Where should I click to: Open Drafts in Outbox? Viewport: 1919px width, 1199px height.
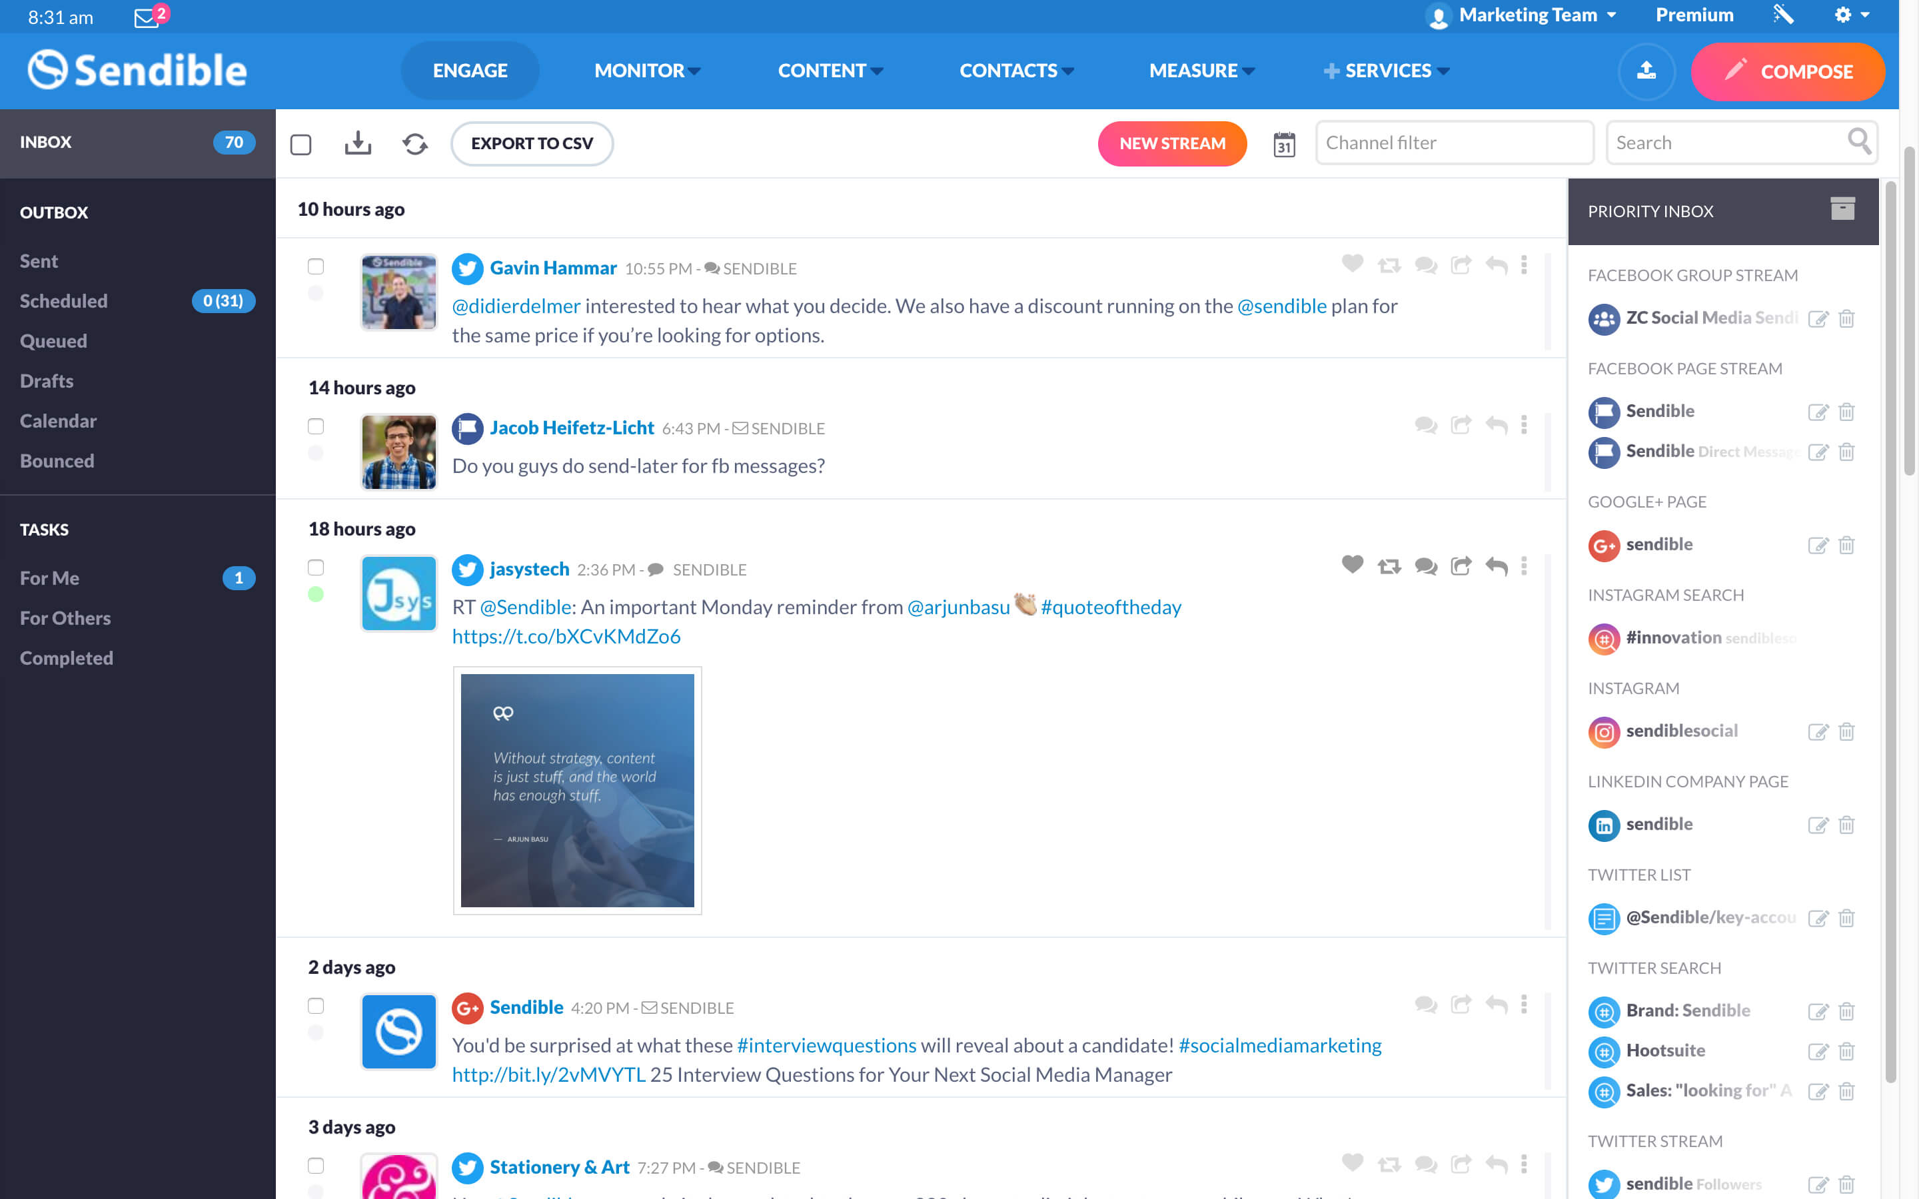tap(47, 382)
